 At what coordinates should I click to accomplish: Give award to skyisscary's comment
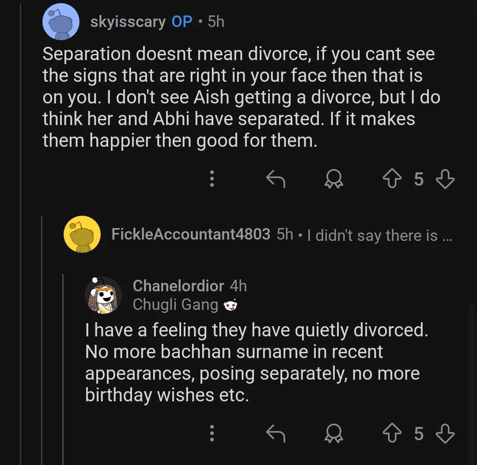[333, 179]
